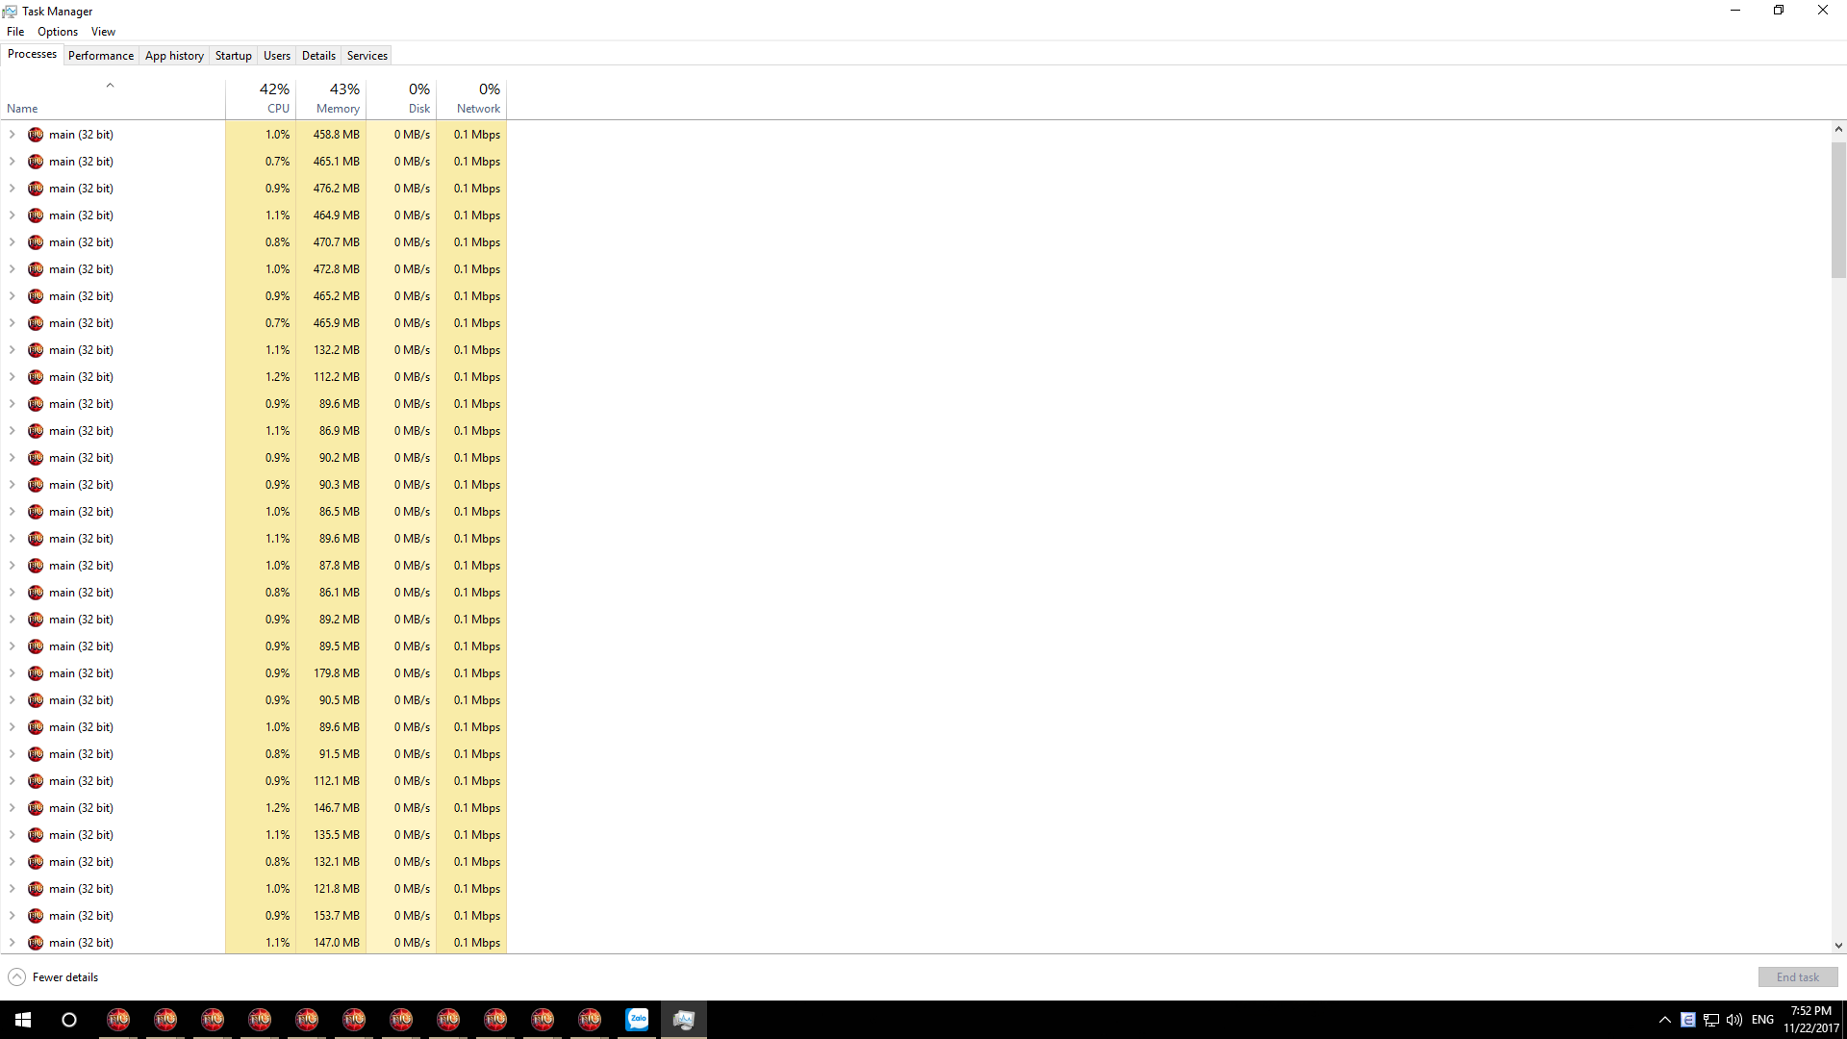The height and width of the screenshot is (1039, 1847).
Task: Switch to the Services tab
Action: coord(367,56)
